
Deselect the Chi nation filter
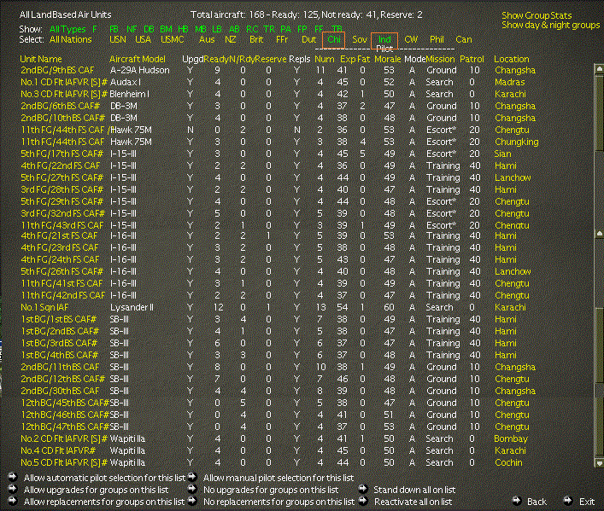(x=334, y=39)
